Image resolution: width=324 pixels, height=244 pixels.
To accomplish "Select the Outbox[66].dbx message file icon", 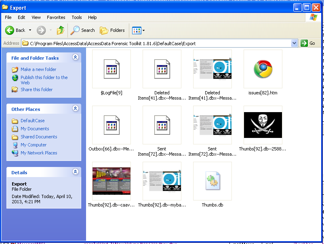I will coord(112,125).
